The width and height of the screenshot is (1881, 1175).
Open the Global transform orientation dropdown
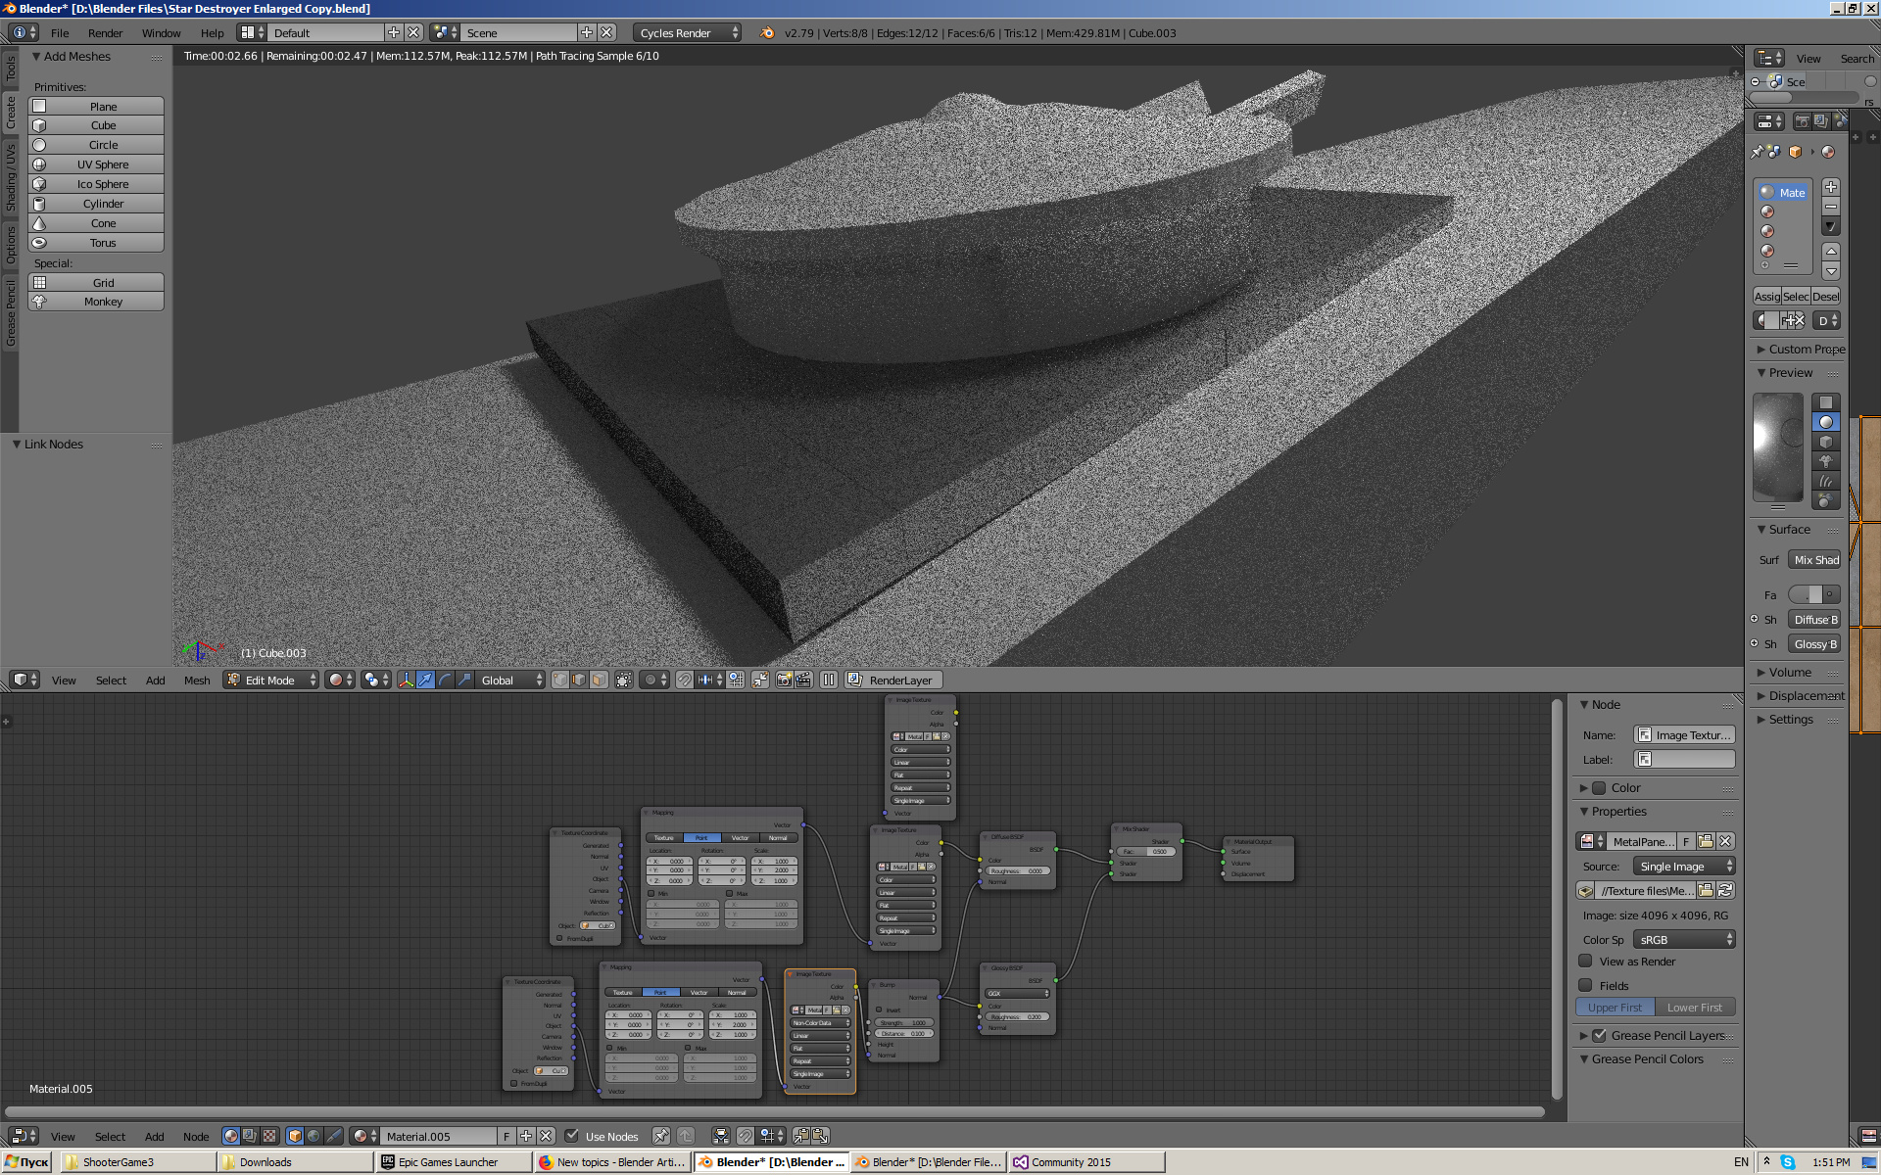510,680
